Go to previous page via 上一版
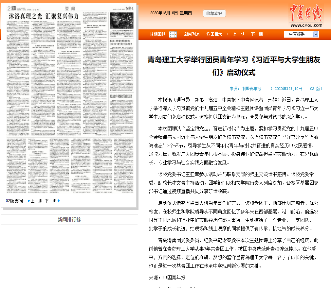 tap(36, 201)
